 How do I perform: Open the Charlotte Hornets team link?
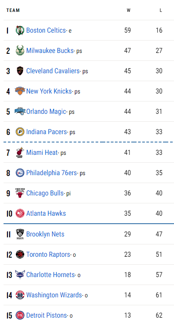[x=50, y=275]
